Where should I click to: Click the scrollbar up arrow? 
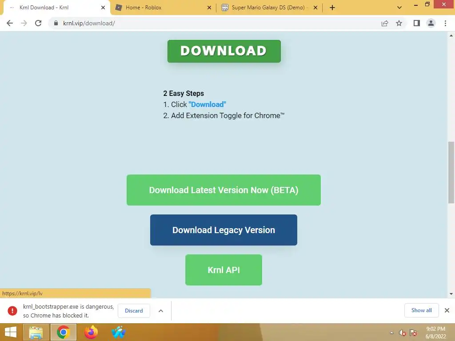pyautogui.click(x=451, y=36)
